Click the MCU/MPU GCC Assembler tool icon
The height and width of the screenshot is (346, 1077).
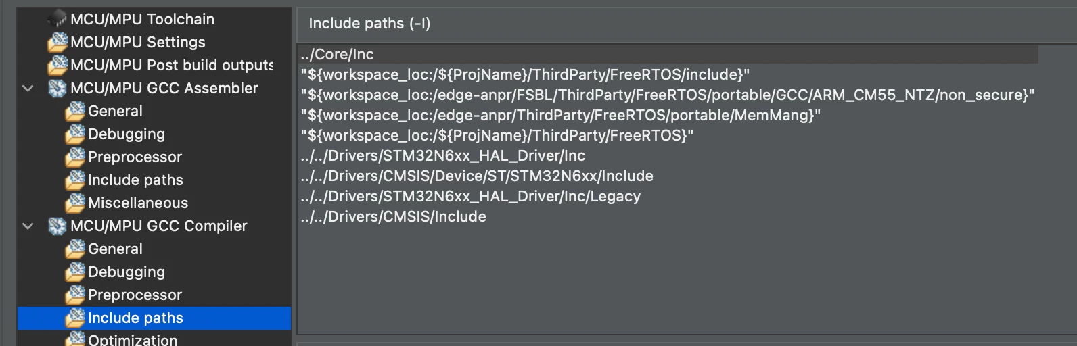(x=58, y=88)
